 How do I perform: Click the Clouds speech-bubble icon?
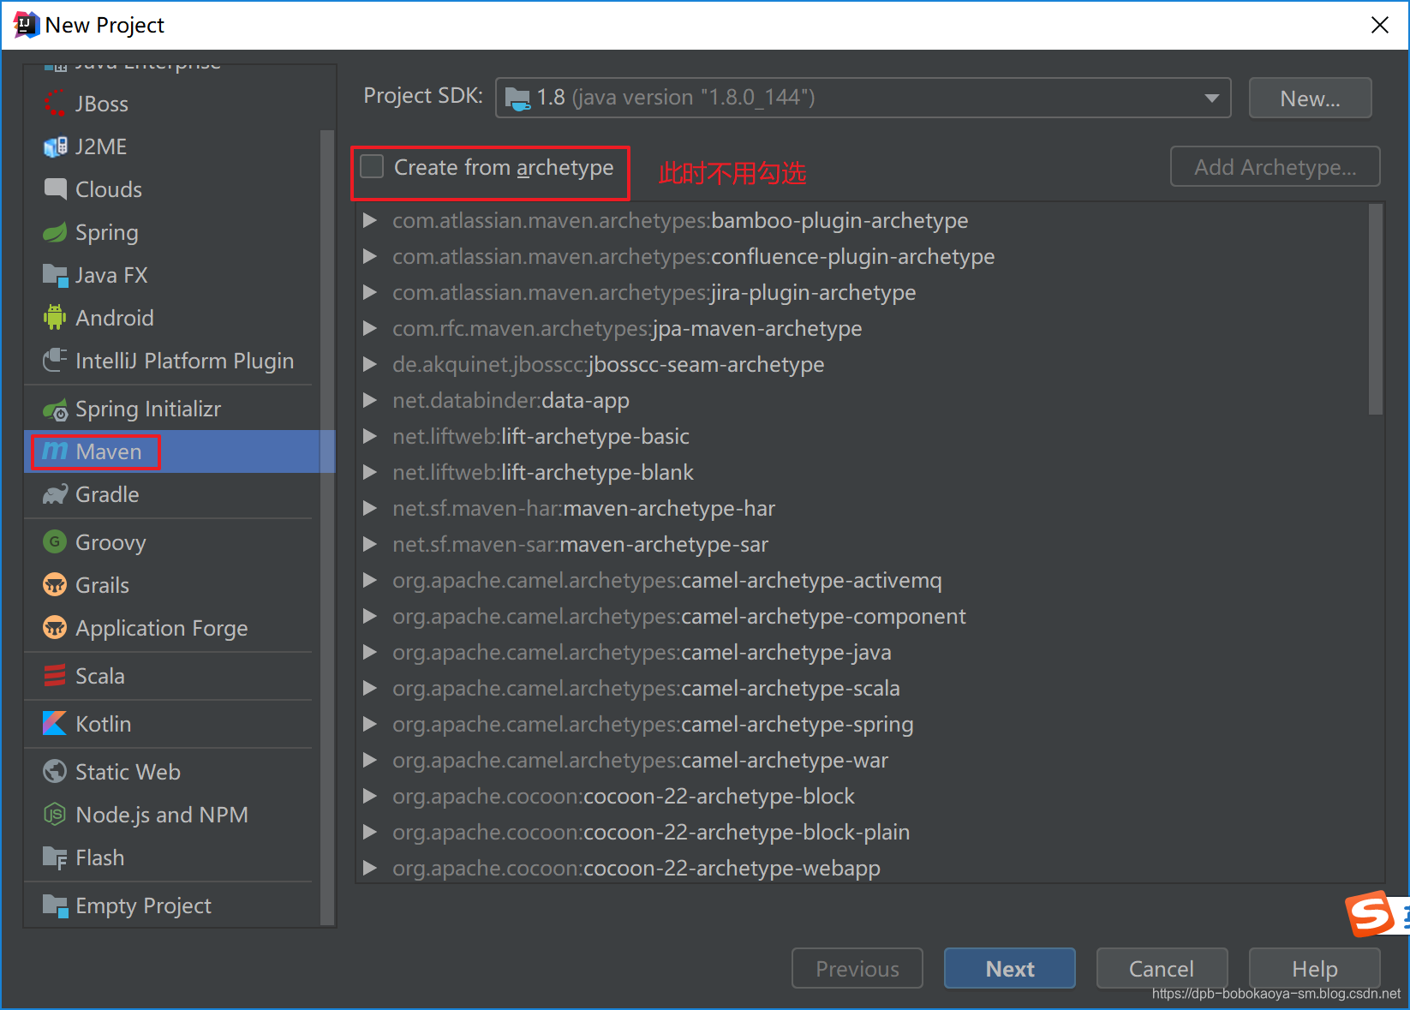pyautogui.click(x=55, y=189)
